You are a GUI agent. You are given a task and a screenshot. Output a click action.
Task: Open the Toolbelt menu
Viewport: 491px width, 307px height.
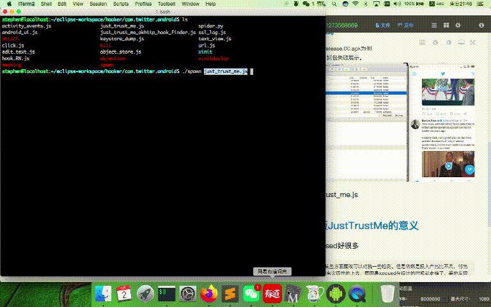(x=167, y=4)
